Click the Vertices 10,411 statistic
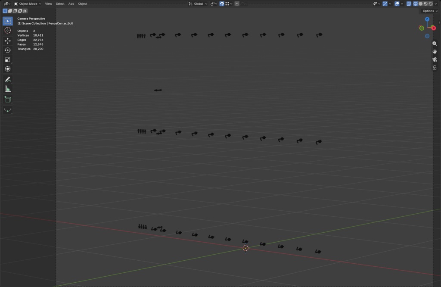This screenshot has height=287, width=441. click(31, 35)
